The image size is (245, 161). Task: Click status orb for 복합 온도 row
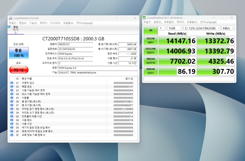(12, 87)
